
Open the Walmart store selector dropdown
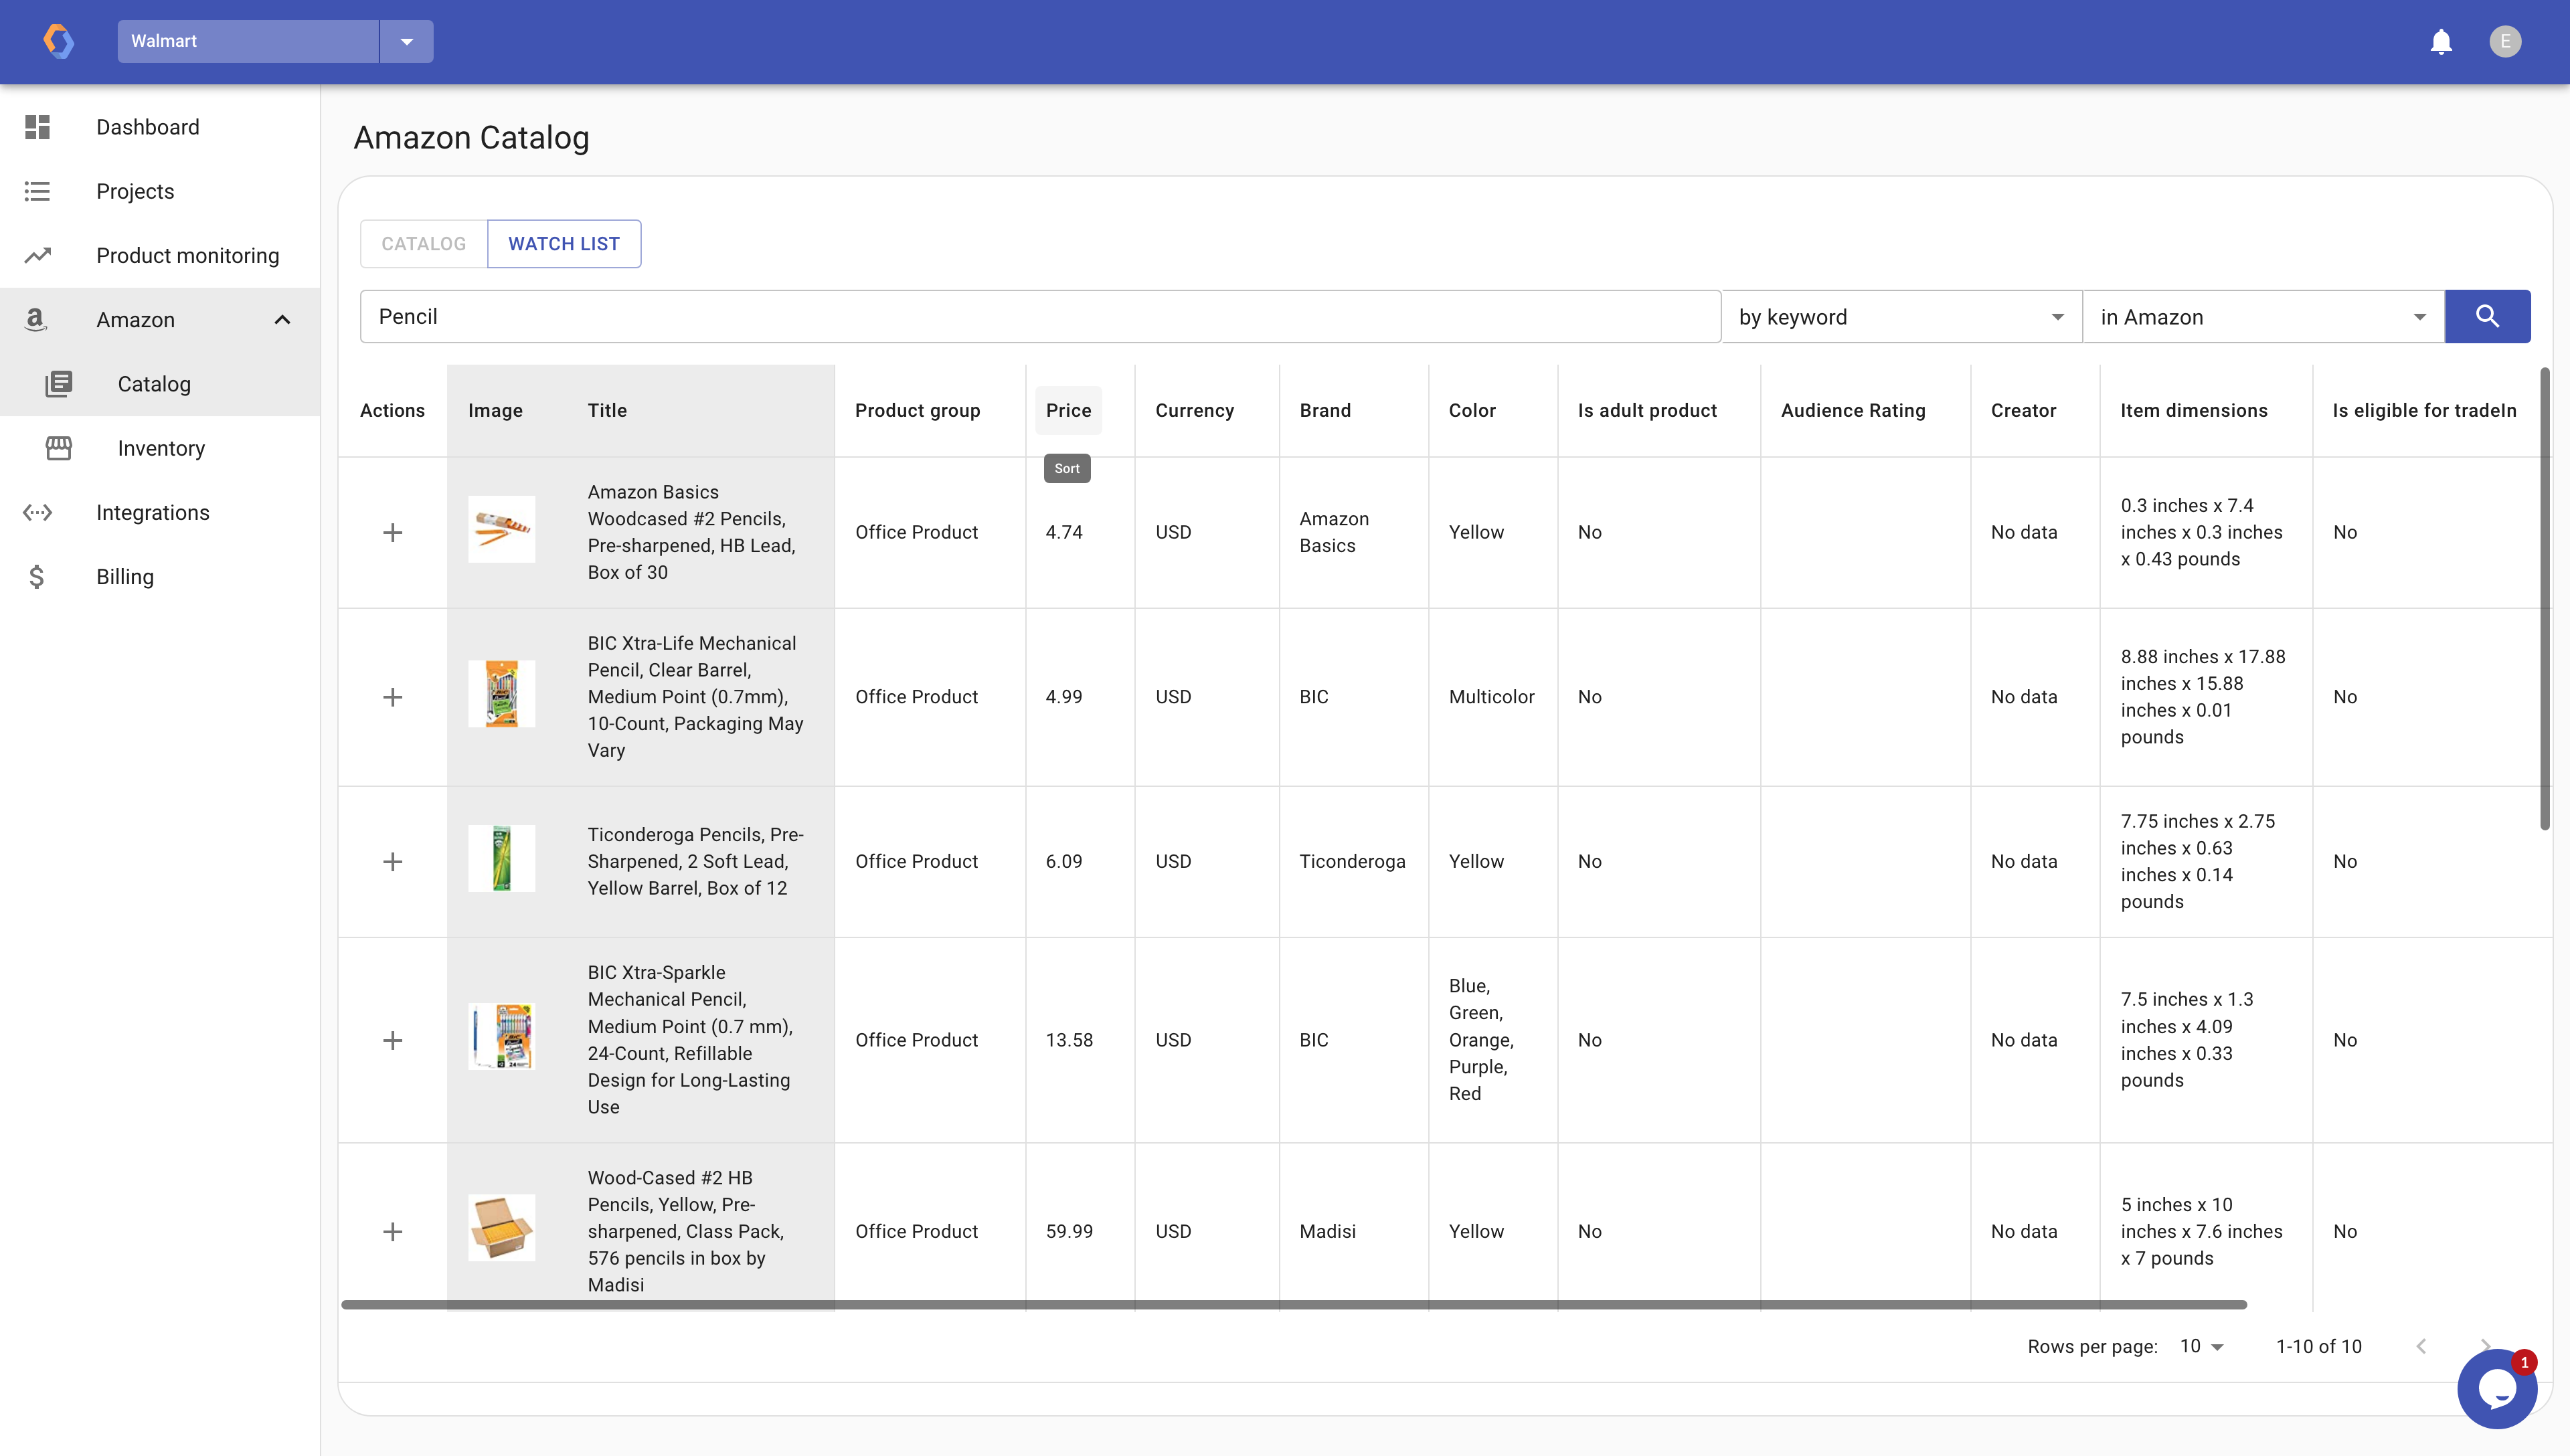(406, 41)
